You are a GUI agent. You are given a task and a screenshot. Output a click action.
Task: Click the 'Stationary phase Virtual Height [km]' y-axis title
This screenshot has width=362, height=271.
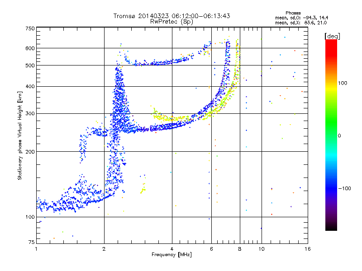[x=19, y=135]
